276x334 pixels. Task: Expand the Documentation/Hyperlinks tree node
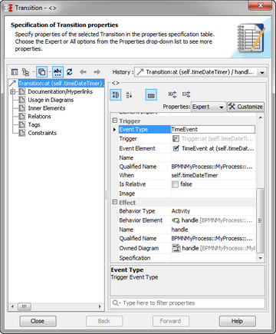click(x=13, y=91)
